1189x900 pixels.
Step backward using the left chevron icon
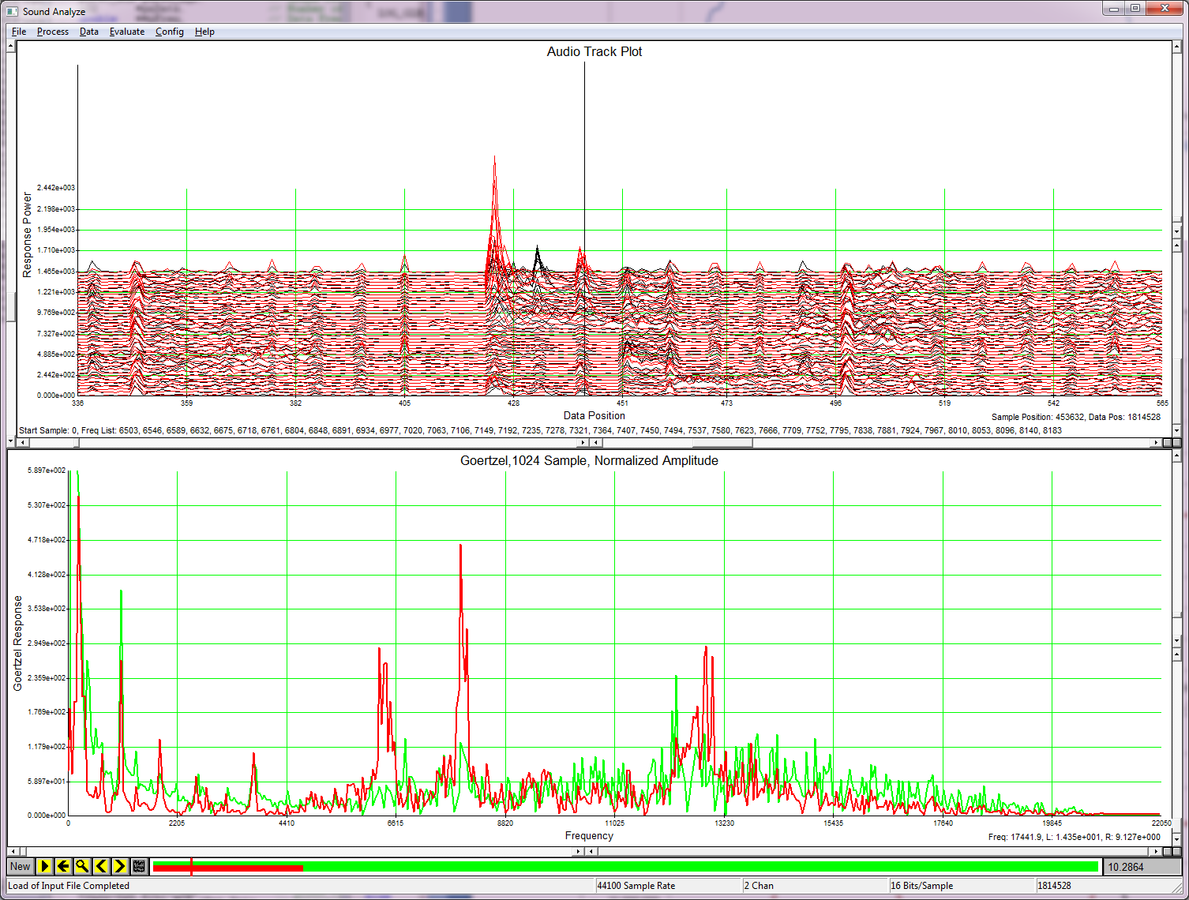point(100,866)
